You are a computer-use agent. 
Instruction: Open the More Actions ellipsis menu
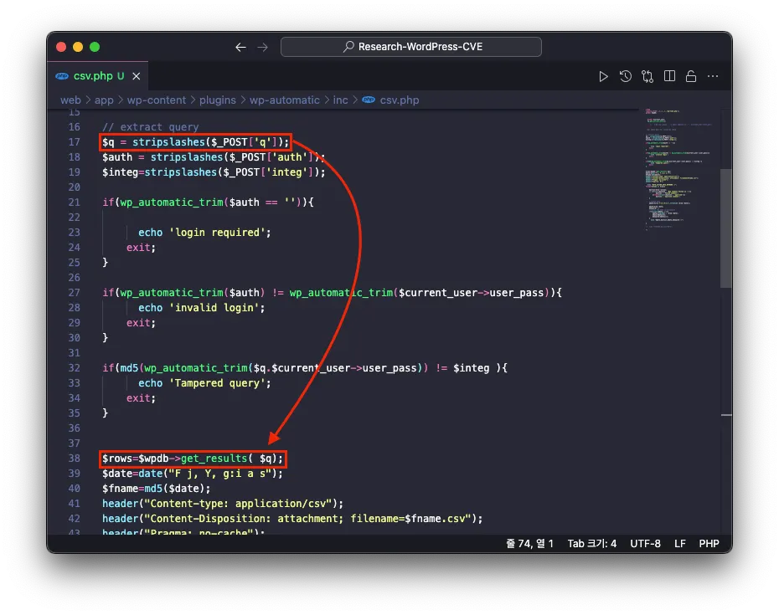(713, 76)
